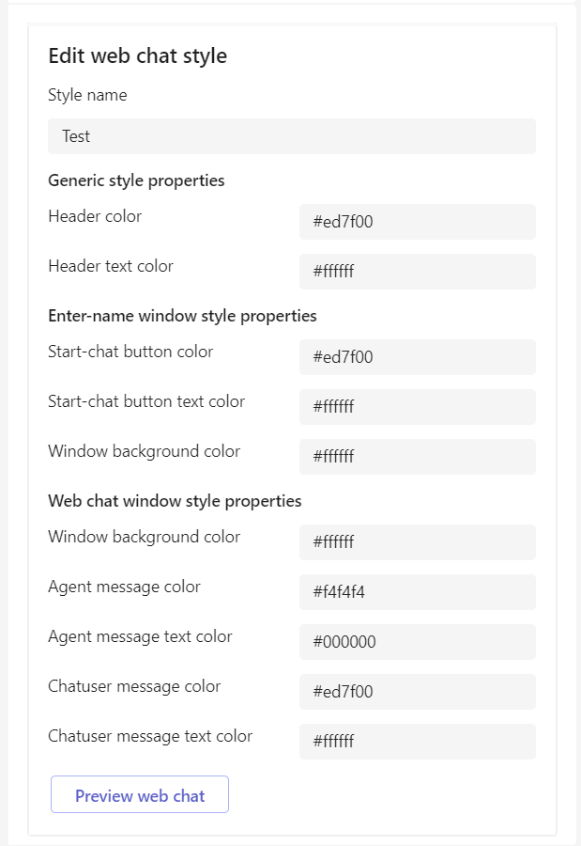Edit the Agent message color field showing #f4f4f4

417,592
